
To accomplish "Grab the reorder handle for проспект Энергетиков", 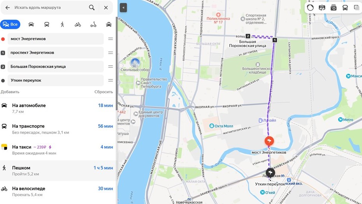I will point(111,53).
